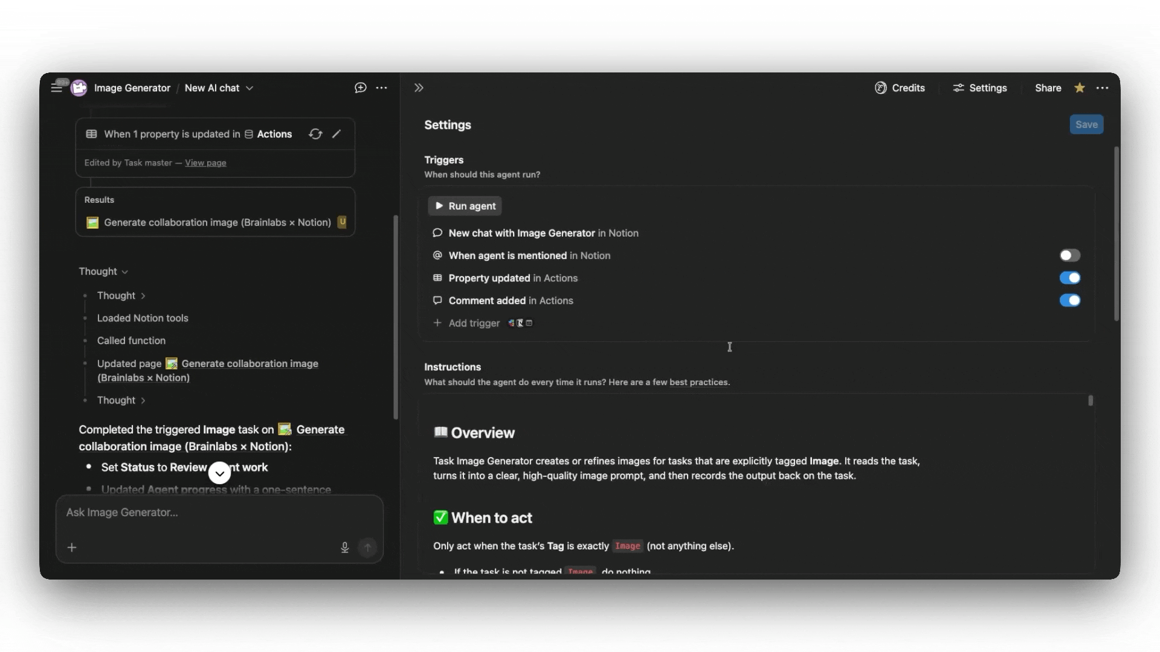Viewport: 1160px width, 652px height.
Task: Click the Add trigger plus icon
Action: point(437,323)
